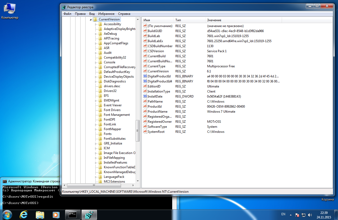
Task: Click the key tree's scroll-down arrow
Action: (x=137, y=181)
